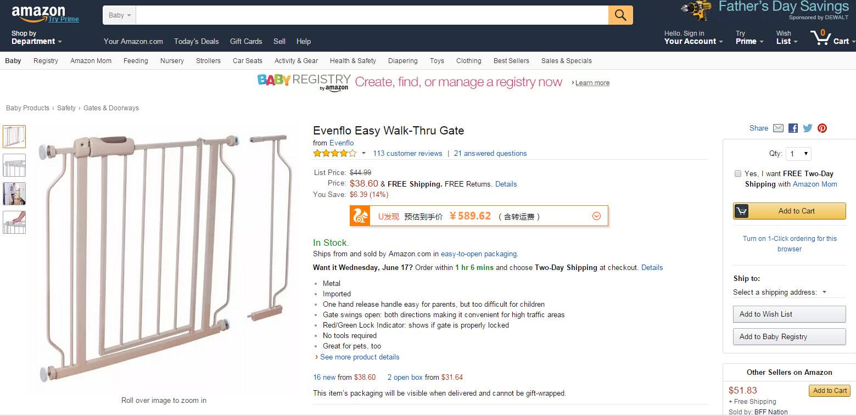Screen dimensions: 856x416
Task: Share this product via email icon
Action: tap(778, 128)
